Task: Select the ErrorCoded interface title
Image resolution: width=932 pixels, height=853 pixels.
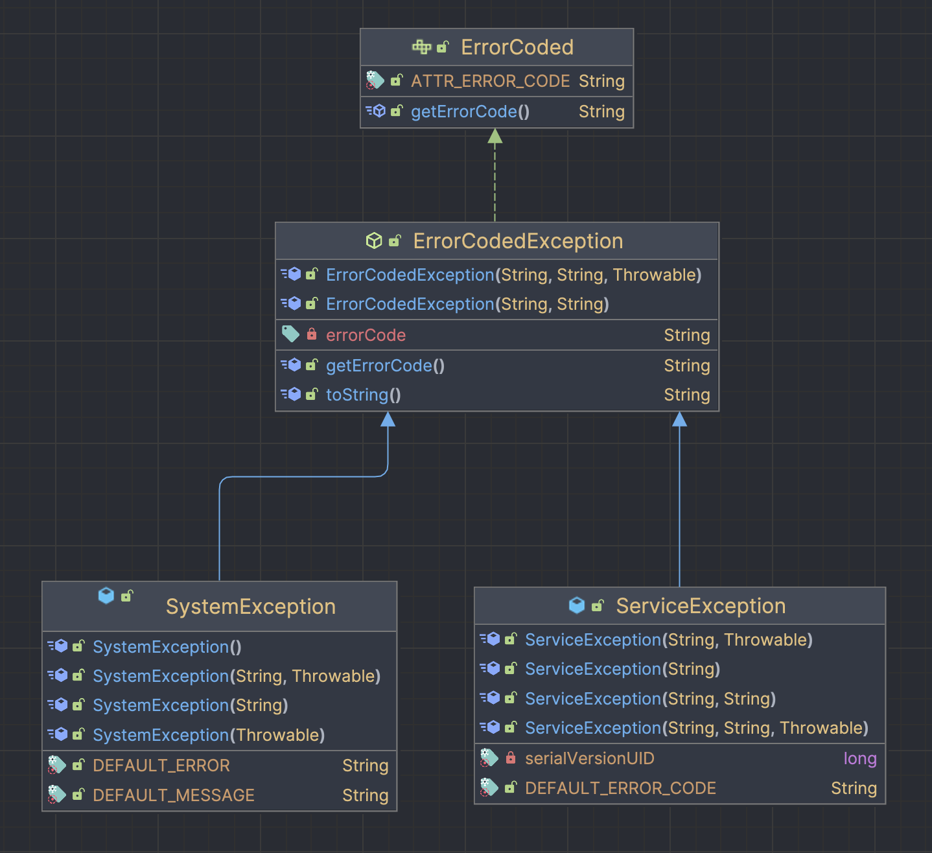Action: (x=517, y=47)
